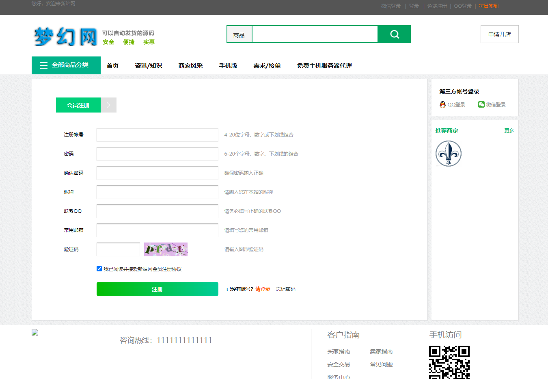Open 免费主机服务器代理 nav item
Image resolution: width=548 pixels, height=379 pixels.
click(x=324, y=66)
